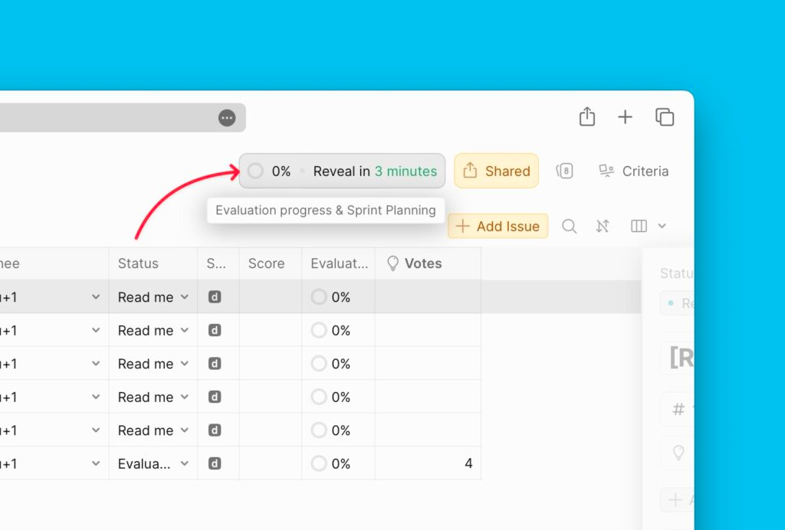Expand the Status dropdown in first row
Image resolution: width=785 pixels, height=530 pixels.
pos(184,297)
